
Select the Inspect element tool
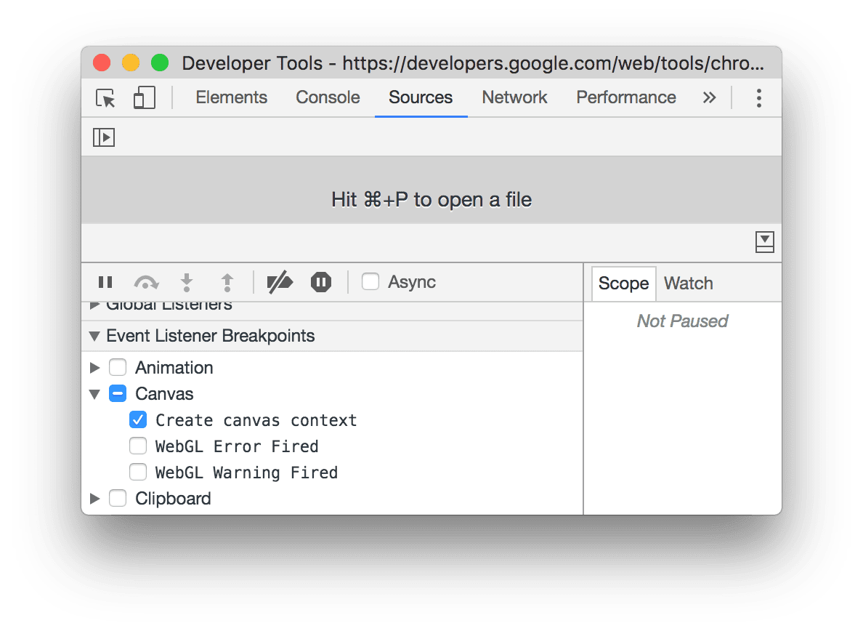pyautogui.click(x=105, y=98)
